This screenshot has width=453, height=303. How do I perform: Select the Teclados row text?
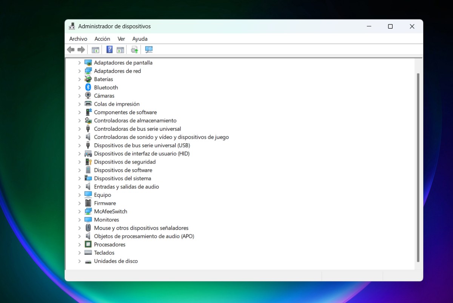(x=104, y=253)
